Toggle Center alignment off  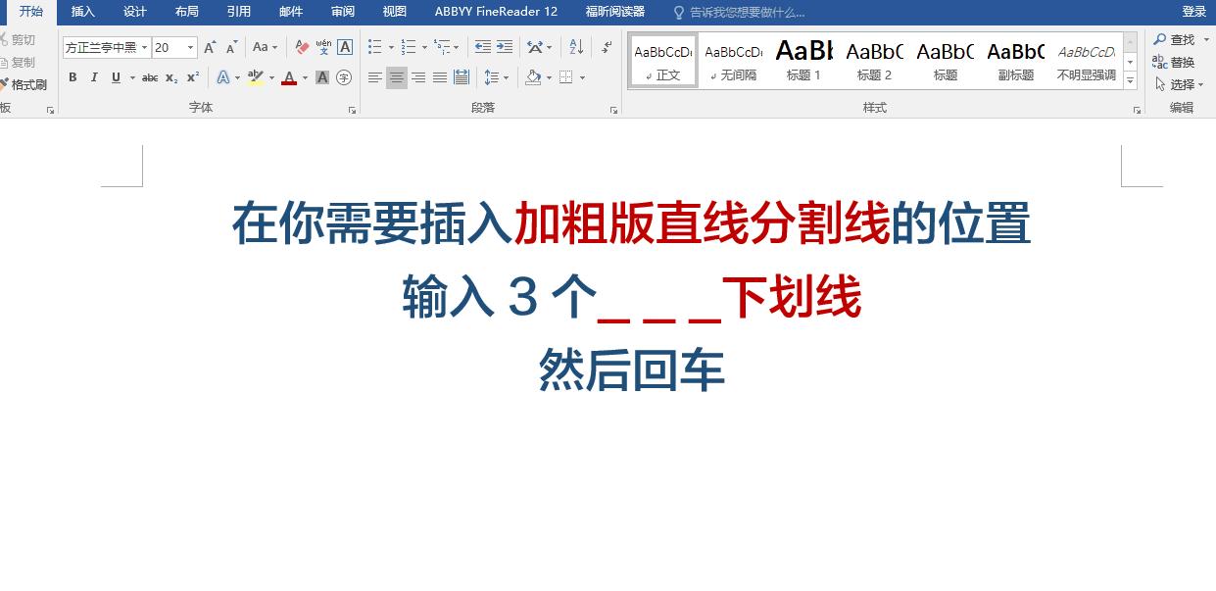(396, 76)
